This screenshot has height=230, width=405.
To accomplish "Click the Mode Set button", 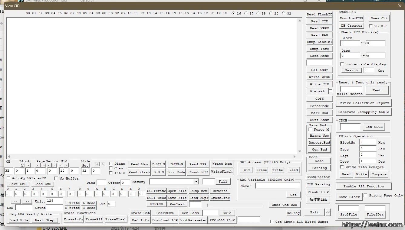I will click(85, 165).
